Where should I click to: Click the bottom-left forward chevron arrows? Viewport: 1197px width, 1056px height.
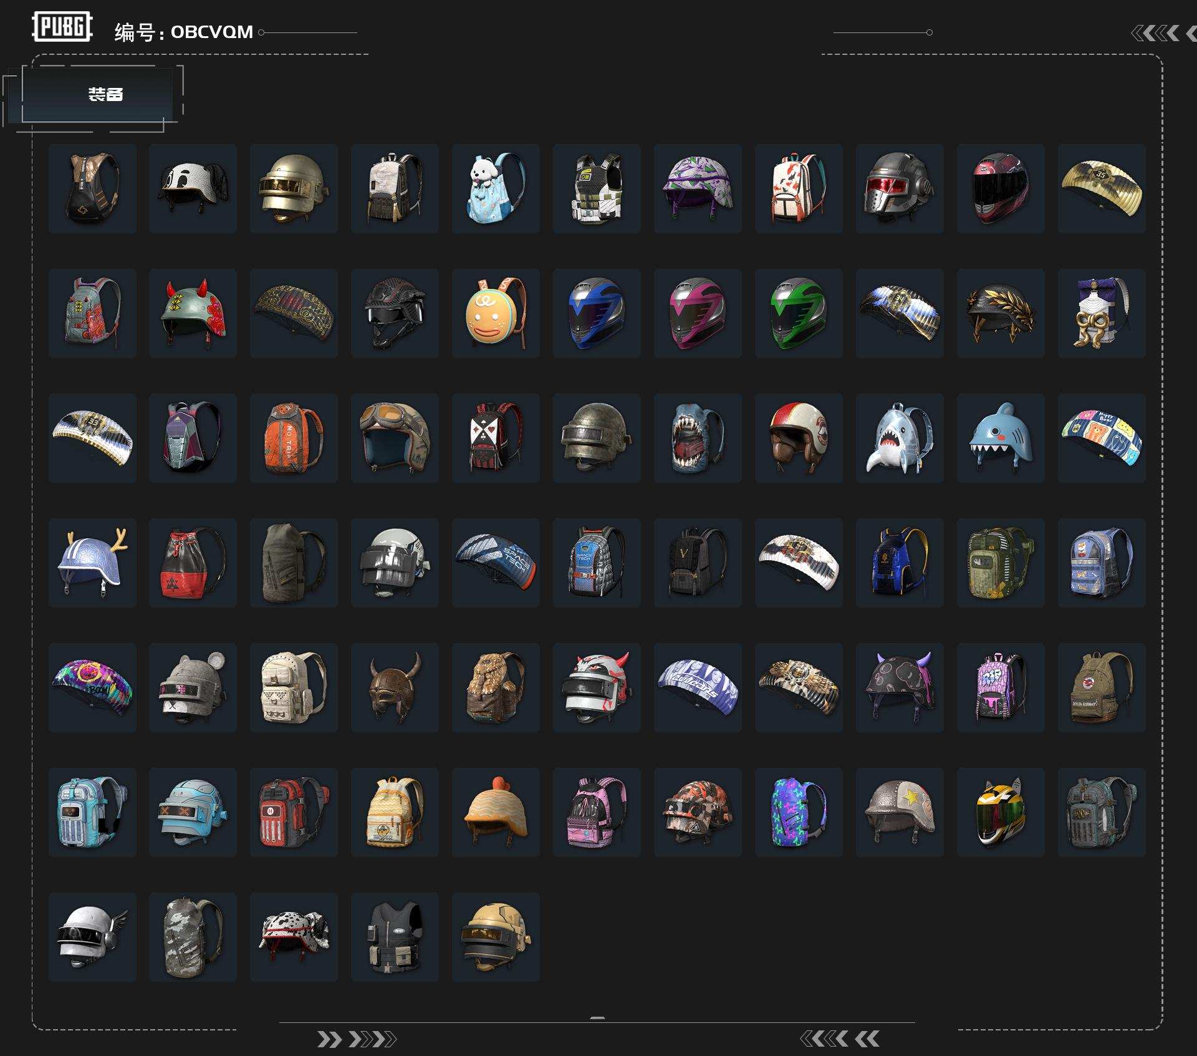coord(357,1039)
